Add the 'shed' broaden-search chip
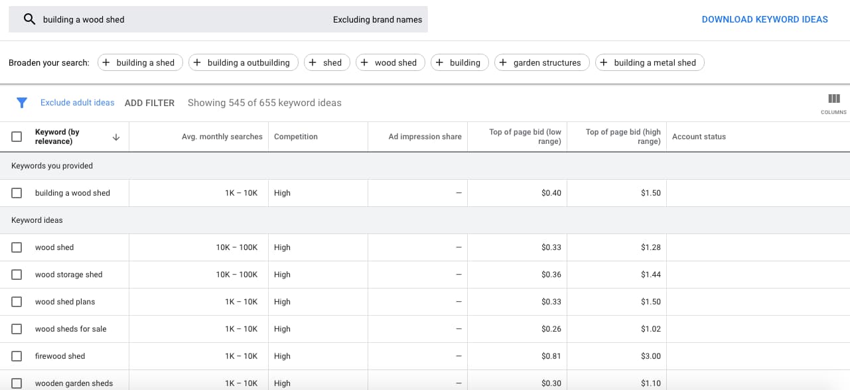This screenshot has width=850, height=390. coord(327,62)
